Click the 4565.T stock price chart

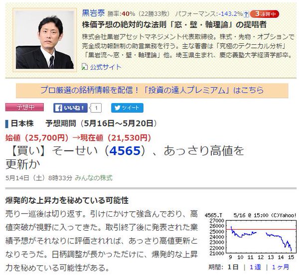(251, 237)
